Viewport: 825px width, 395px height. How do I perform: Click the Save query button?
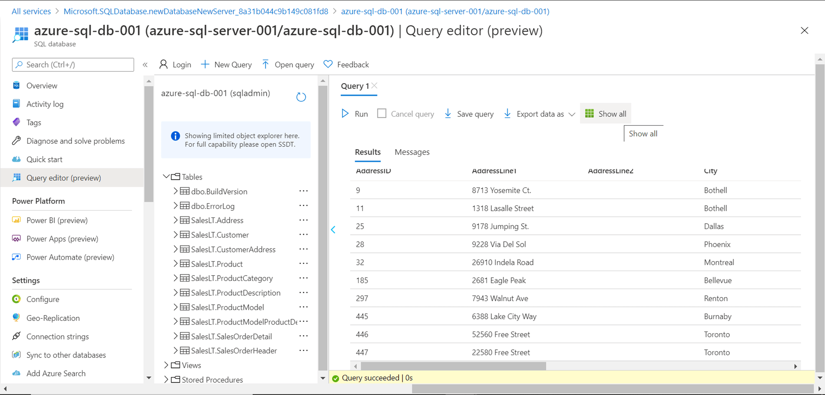pyautogui.click(x=469, y=114)
